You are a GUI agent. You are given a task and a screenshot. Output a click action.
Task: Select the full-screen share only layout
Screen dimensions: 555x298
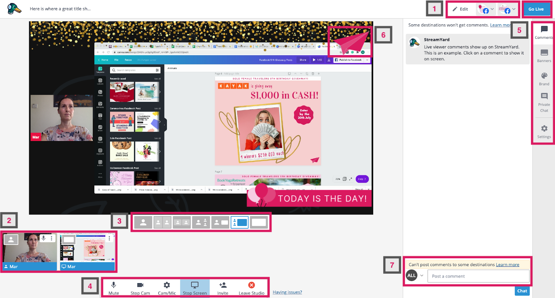(259, 222)
